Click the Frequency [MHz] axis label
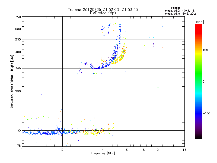Screen dimensions: 217x163 (103, 153)
